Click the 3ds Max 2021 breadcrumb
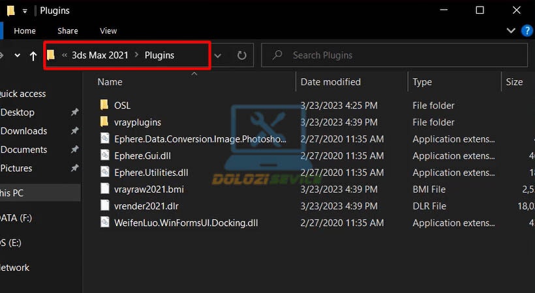 100,55
